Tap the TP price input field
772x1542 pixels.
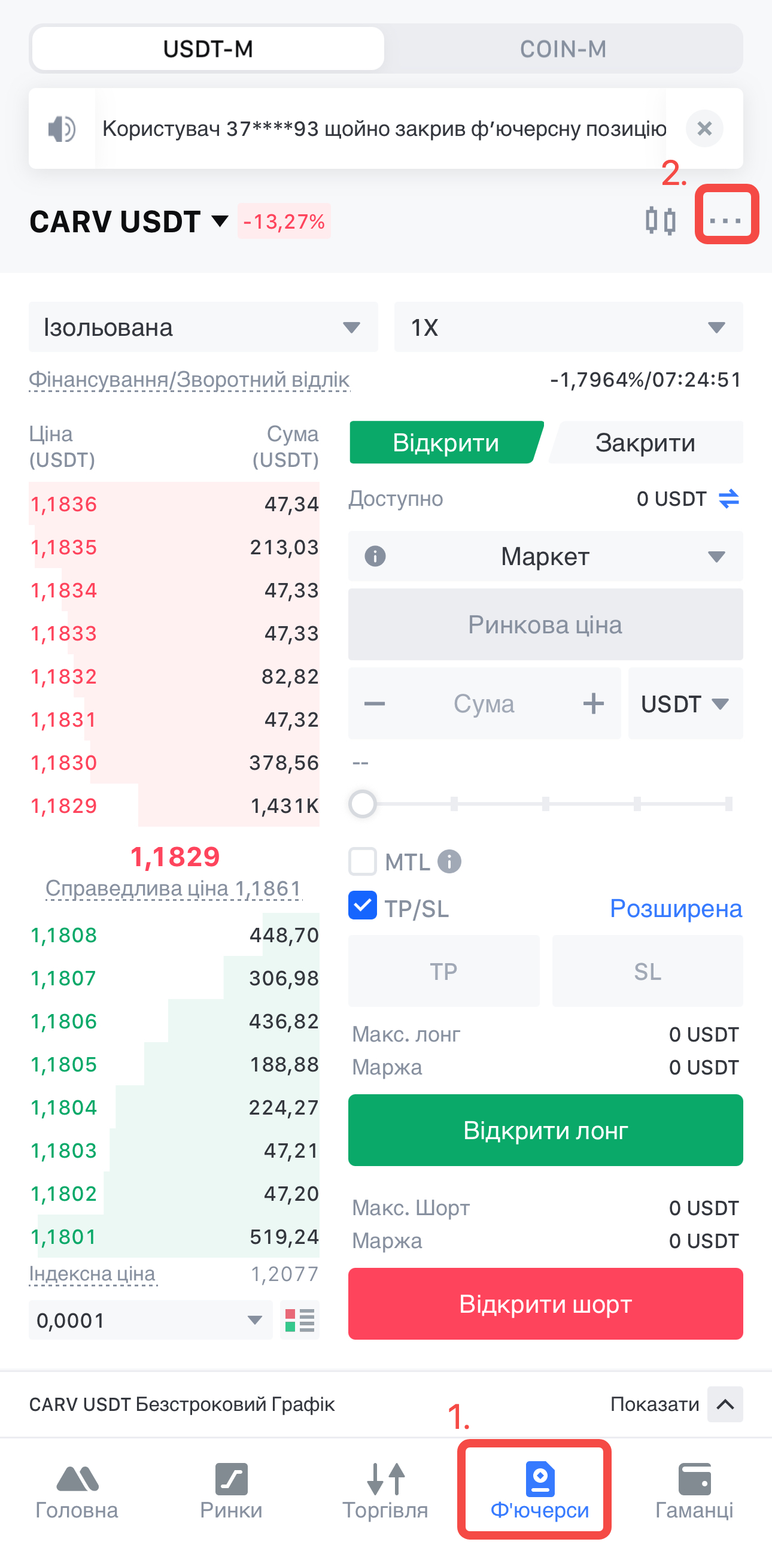(x=443, y=972)
